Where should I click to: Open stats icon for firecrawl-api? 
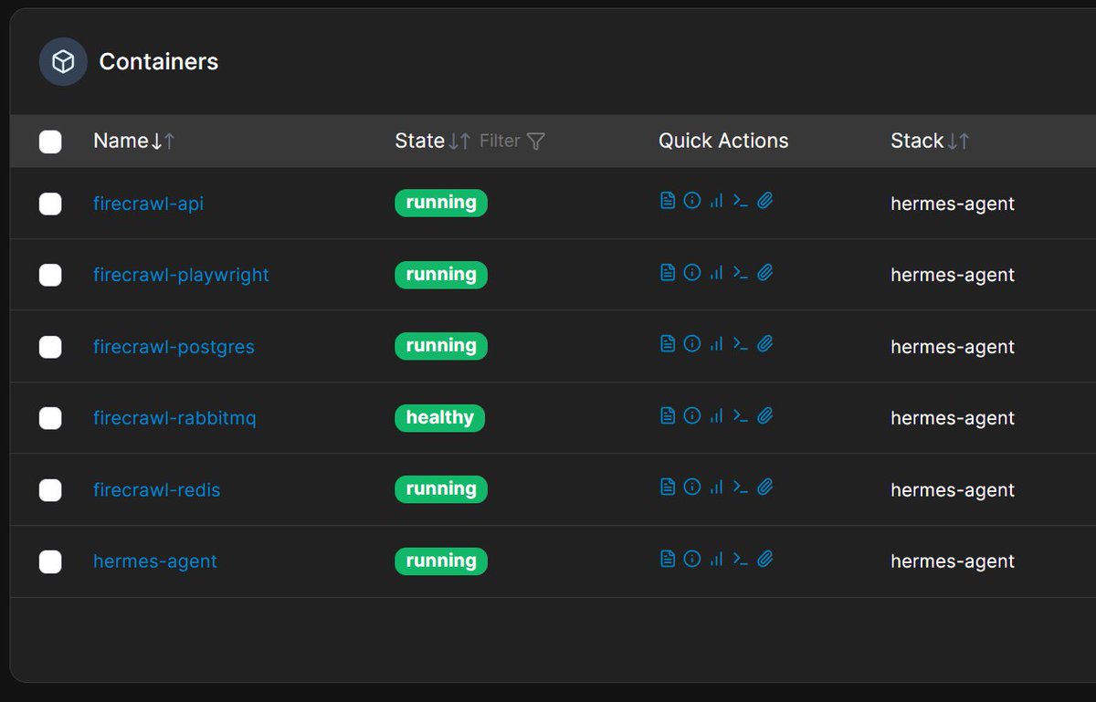(x=716, y=201)
